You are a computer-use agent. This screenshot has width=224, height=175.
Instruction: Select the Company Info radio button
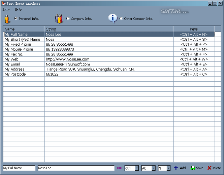click(68, 18)
